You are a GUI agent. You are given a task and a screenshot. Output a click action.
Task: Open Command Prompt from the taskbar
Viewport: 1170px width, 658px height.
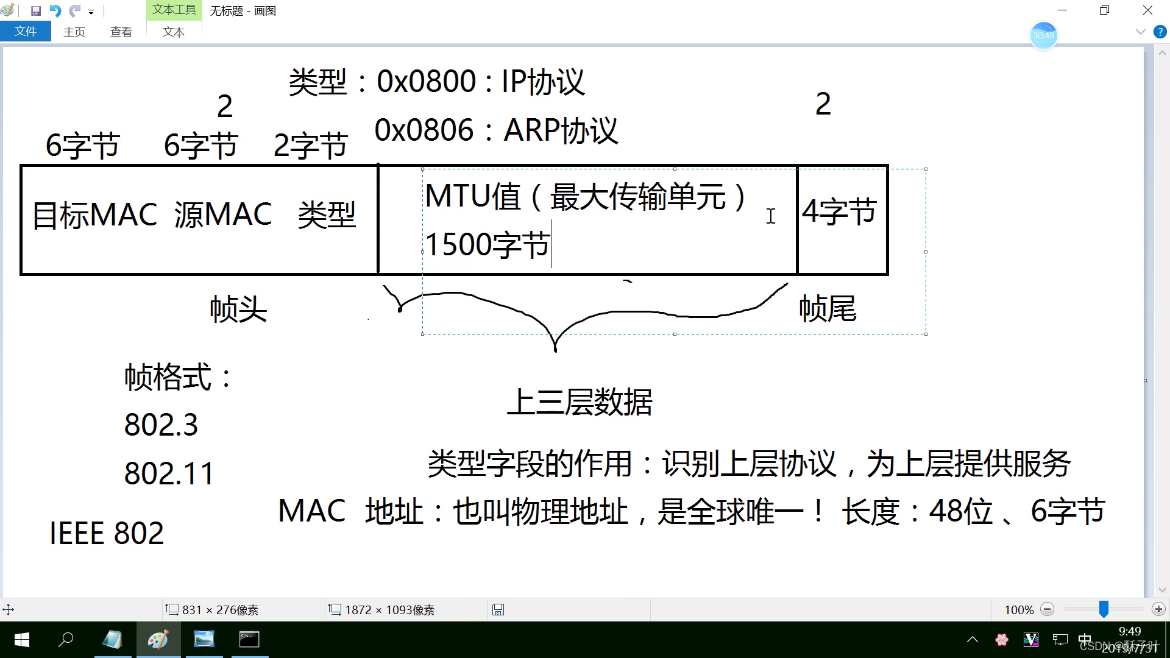click(x=249, y=639)
